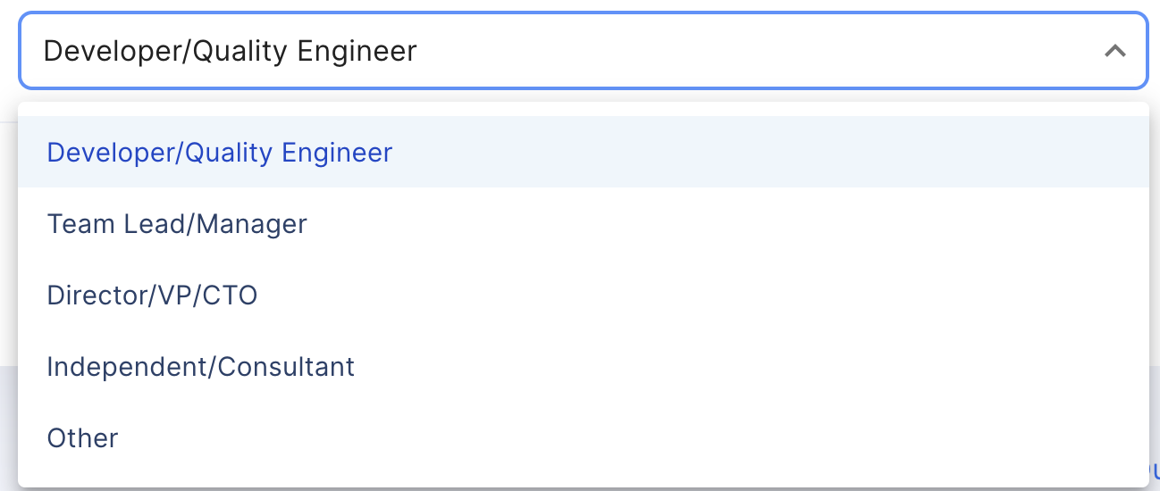Set the role to Independent/Consultant
This screenshot has width=1160, height=491.
point(200,366)
